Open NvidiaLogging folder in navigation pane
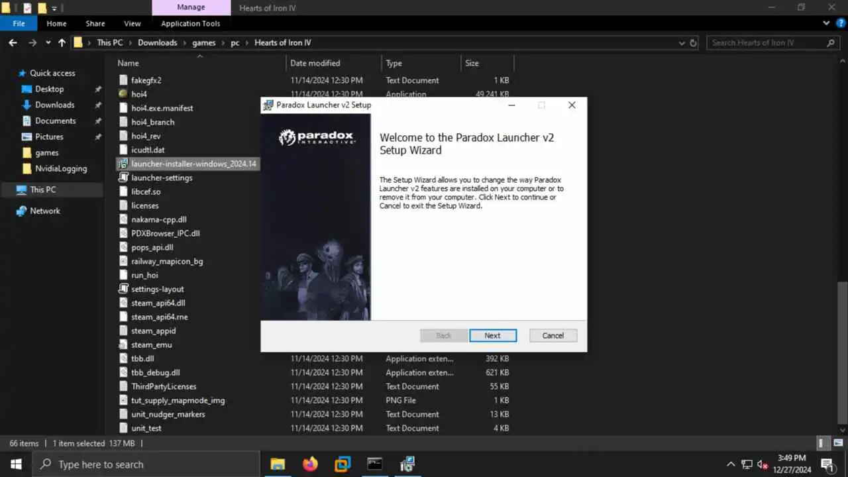Image resolution: width=848 pixels, height=477 pixels. tap(61, 168)
